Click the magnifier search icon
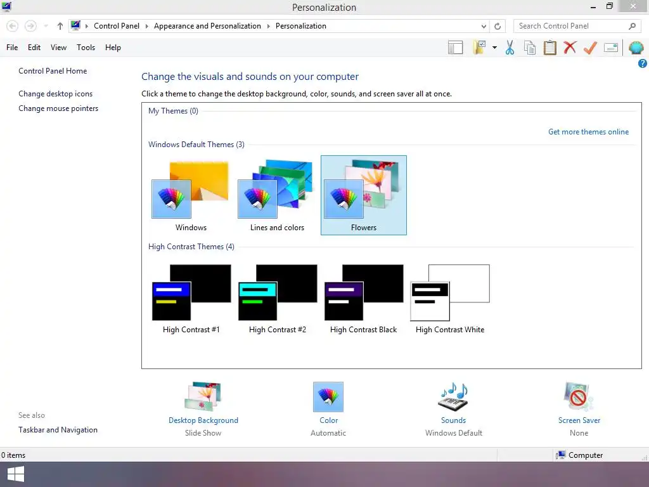 (x=632, y=26)
